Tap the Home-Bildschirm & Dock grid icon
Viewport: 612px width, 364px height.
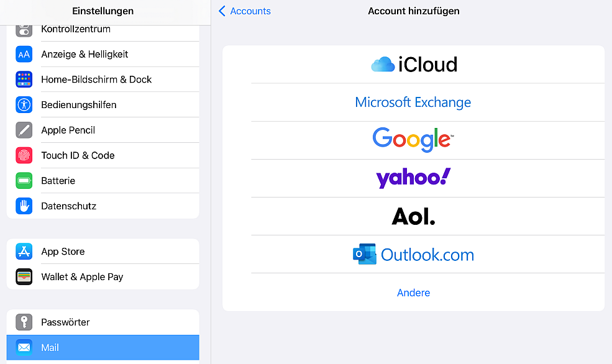click(24, 80)
